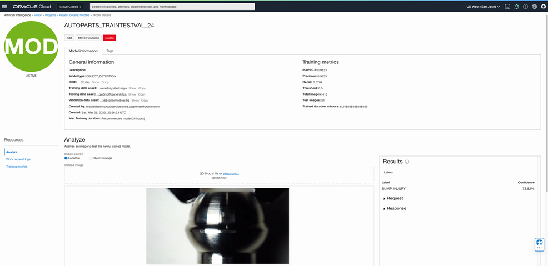The image size is (548, 266).
Task: Open the help question mark icon
Action: click(x=525, y=7)
